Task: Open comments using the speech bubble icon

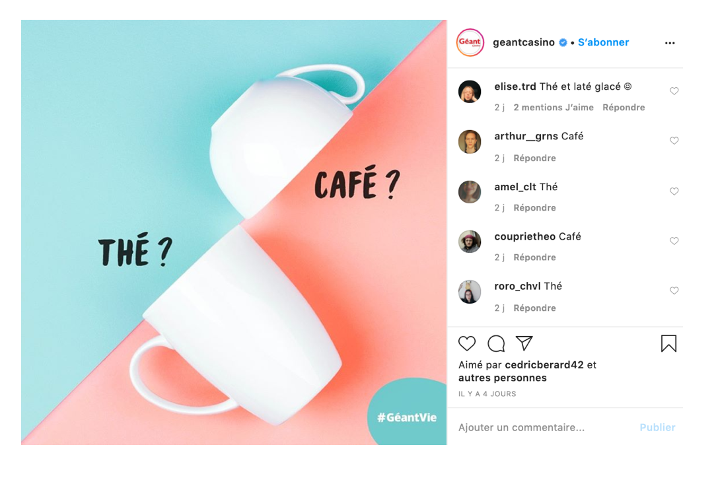Action: tap(496, 343)
